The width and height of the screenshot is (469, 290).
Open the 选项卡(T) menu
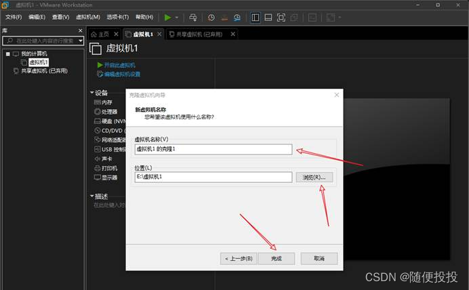coord(117,17)
